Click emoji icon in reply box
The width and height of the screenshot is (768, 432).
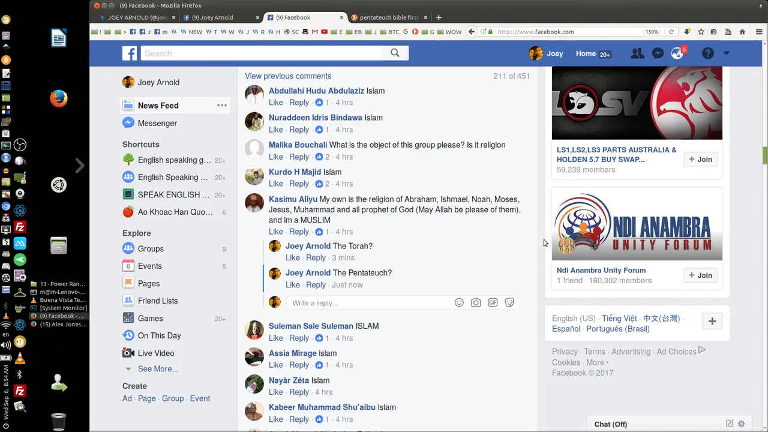tap(459, 302)
